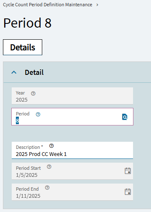Show help for the Period field
151x212 pixels.
[x=38, y=114]
